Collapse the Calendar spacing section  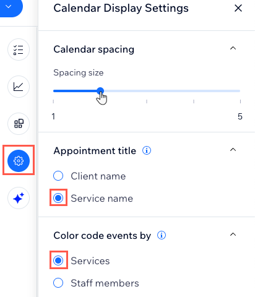(233, 48)
